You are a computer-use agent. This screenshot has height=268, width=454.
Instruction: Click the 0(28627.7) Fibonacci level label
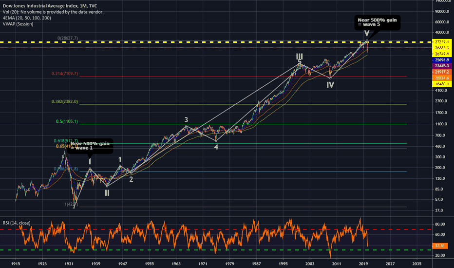click(x=67, y=38)
